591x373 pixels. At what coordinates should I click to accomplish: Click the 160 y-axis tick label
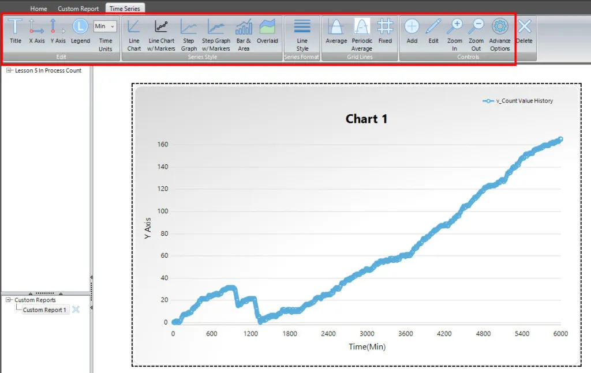click(x=163, y=145)
